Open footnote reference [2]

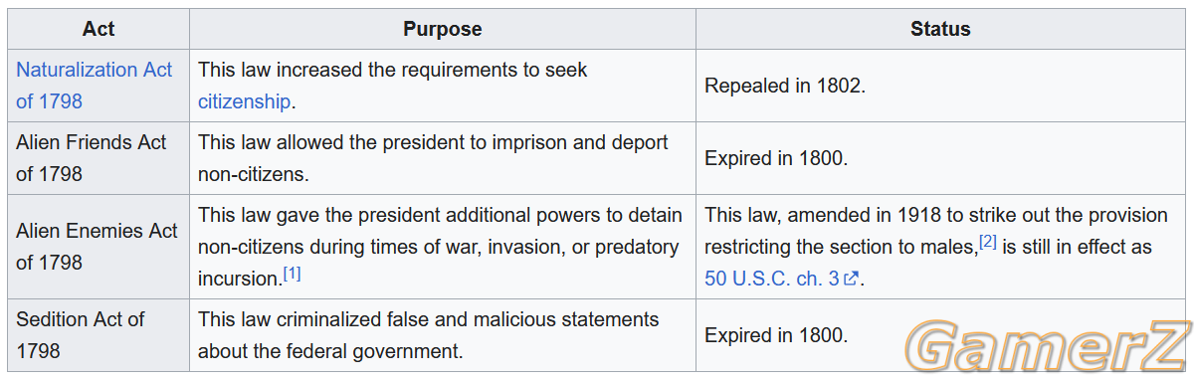pos(988,242)
